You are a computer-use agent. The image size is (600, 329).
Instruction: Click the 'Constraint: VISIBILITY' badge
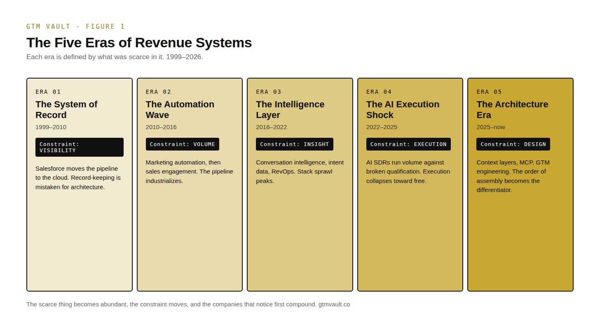click(x=80, y=147)
